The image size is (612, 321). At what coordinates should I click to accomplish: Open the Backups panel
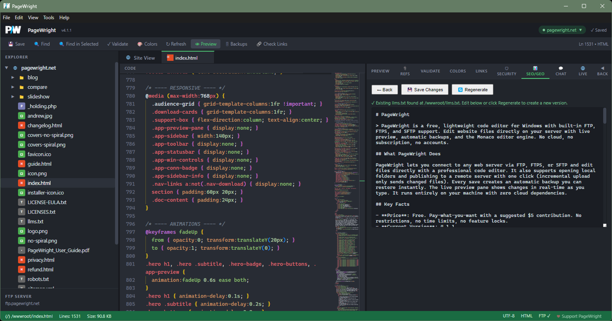(x=236, y=44)
